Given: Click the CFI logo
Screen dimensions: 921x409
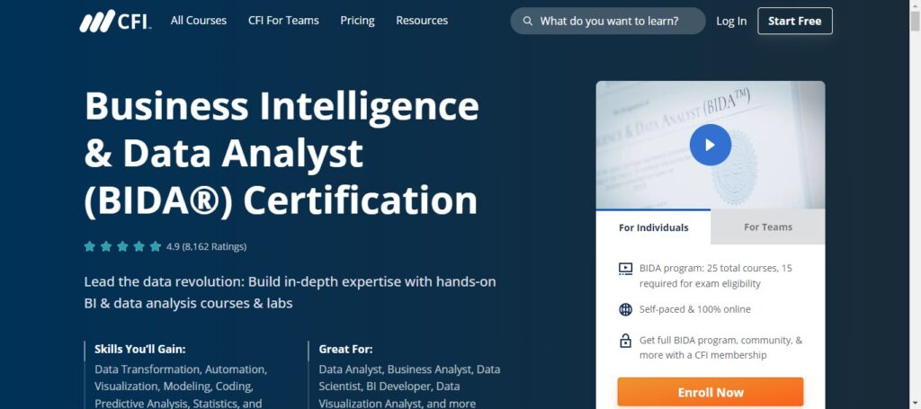Looking at the screenshot, I should coord(115,21).
